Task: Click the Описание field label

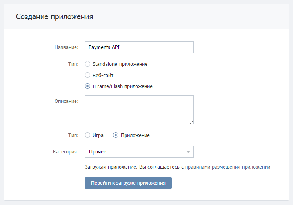Action: click(x=67, y=101)
